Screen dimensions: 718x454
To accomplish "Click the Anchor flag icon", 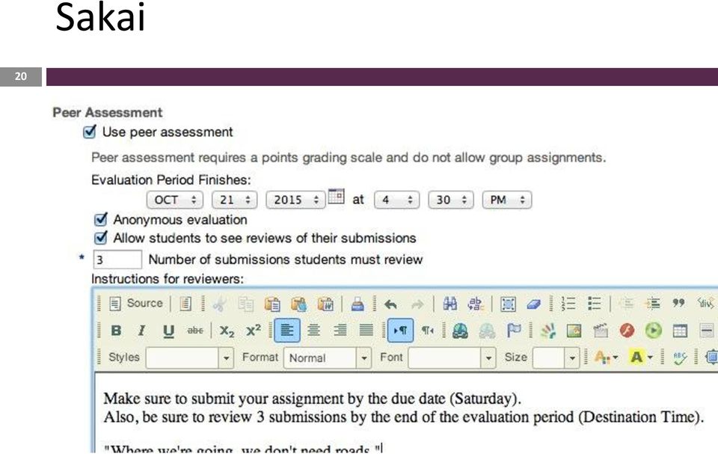I will (514, 331).
